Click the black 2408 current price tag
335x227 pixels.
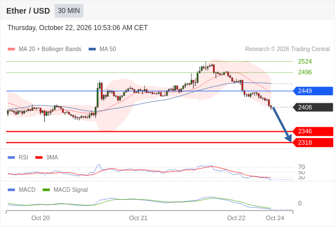[x=313, y=107]
